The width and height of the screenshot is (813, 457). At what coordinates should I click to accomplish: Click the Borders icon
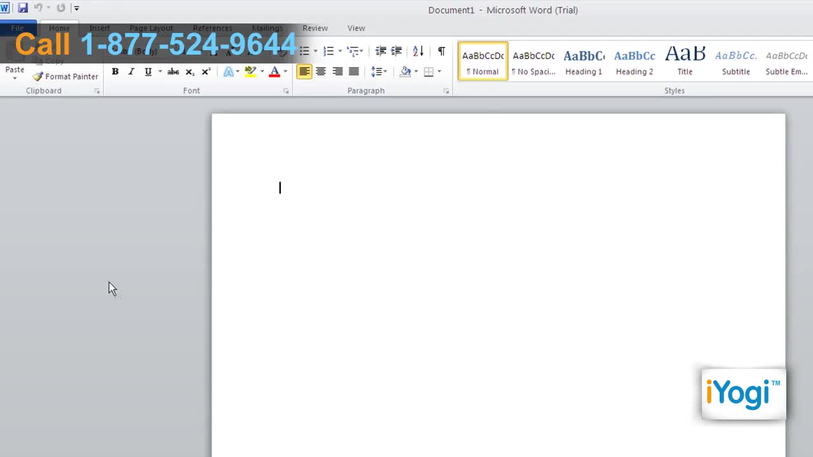pyautogui.click(x=429, y=72)
